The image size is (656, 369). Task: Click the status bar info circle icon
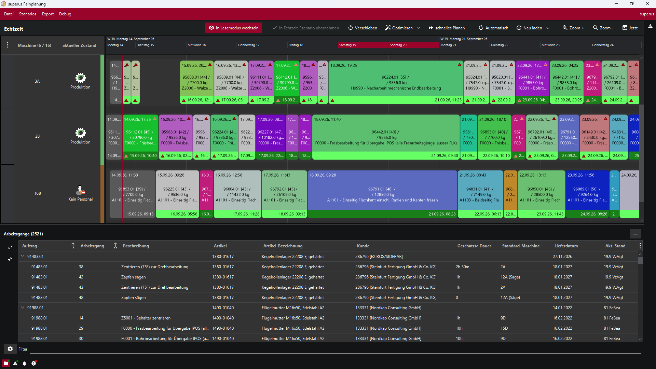(34, 363)
